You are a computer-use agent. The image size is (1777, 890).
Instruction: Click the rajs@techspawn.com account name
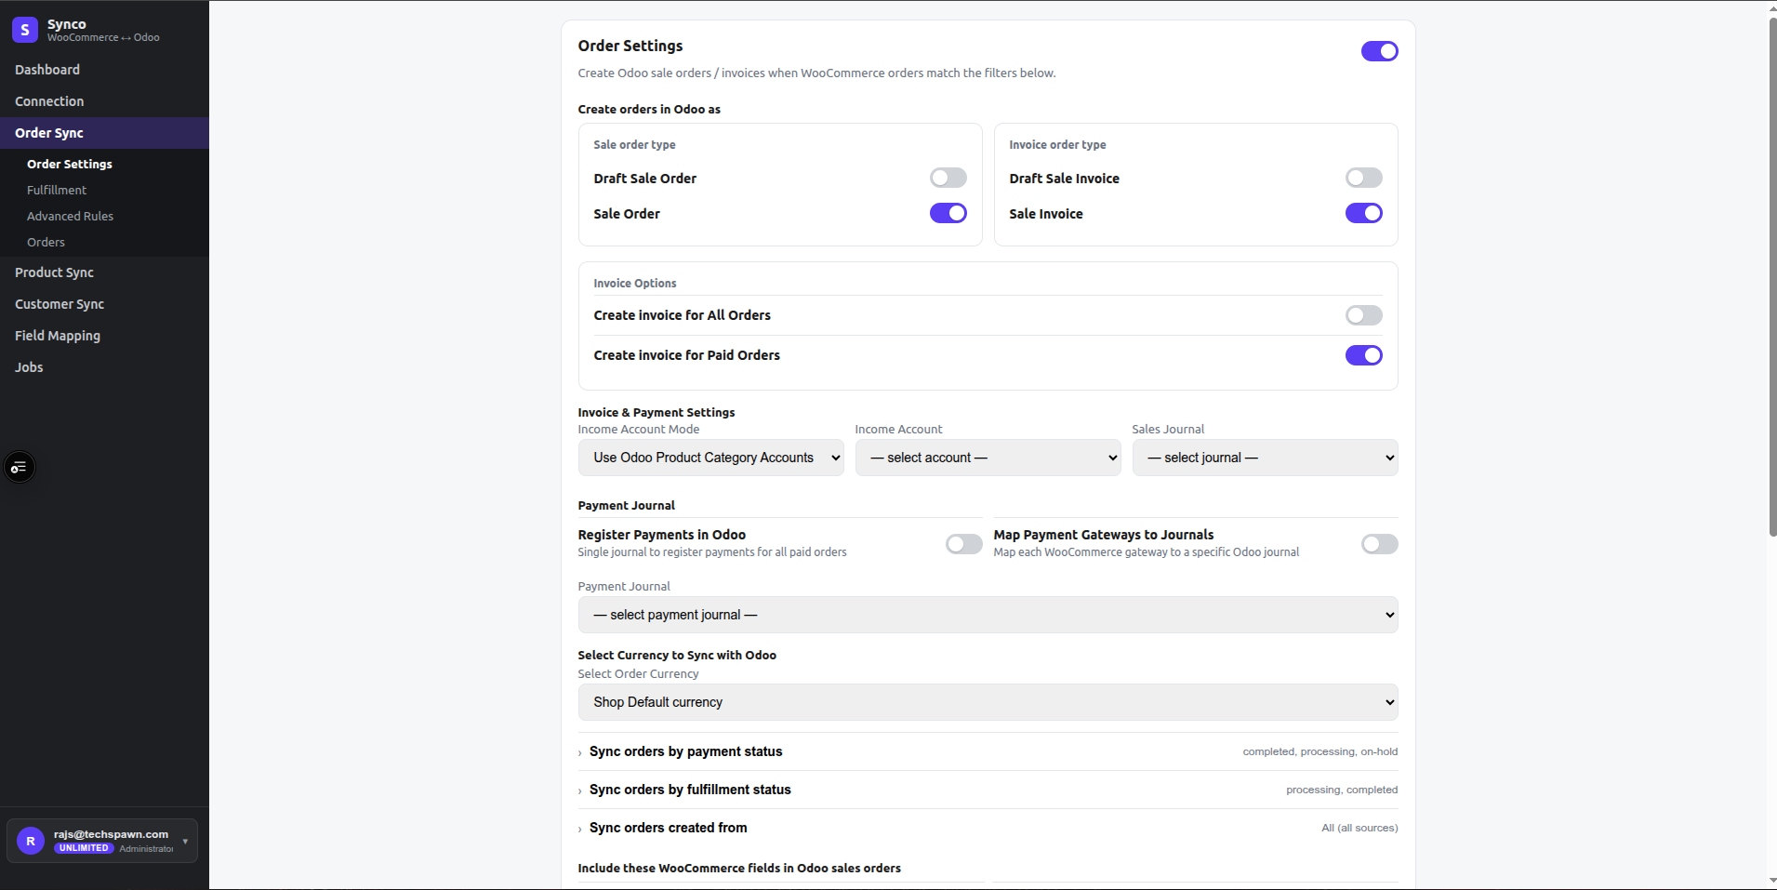111,834
